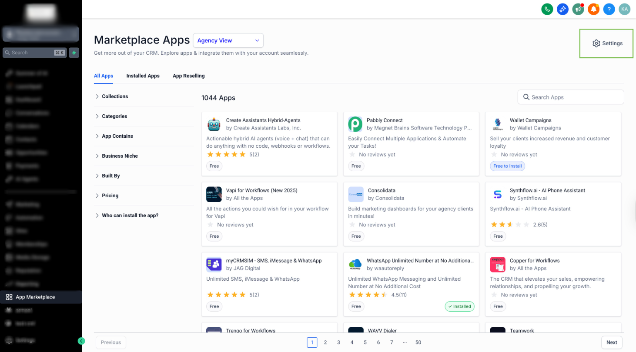This screenshot has width=636, height=352.
Task: Open the Create Assistants Hybrid-Agents title
Action: pos(263,120)
